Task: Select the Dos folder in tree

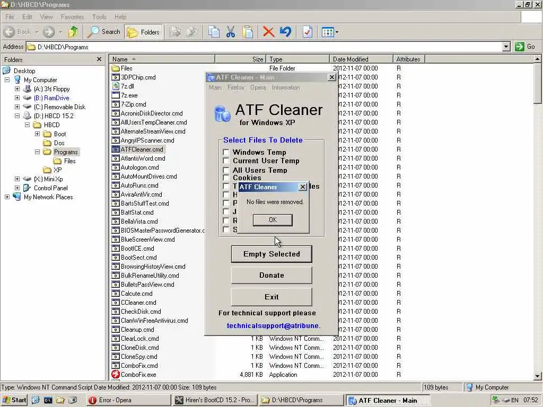Action: click(59, 143)
